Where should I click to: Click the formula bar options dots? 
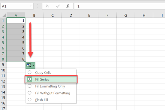tap(37, 6)
